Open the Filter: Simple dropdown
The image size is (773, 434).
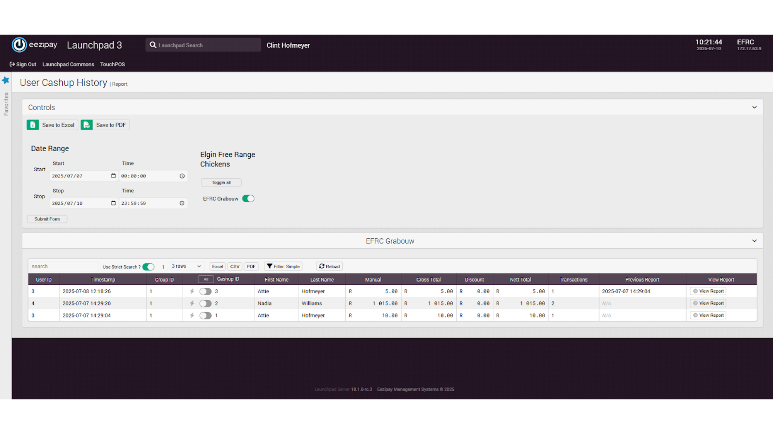pyautogui.click(x=283, y=266)
